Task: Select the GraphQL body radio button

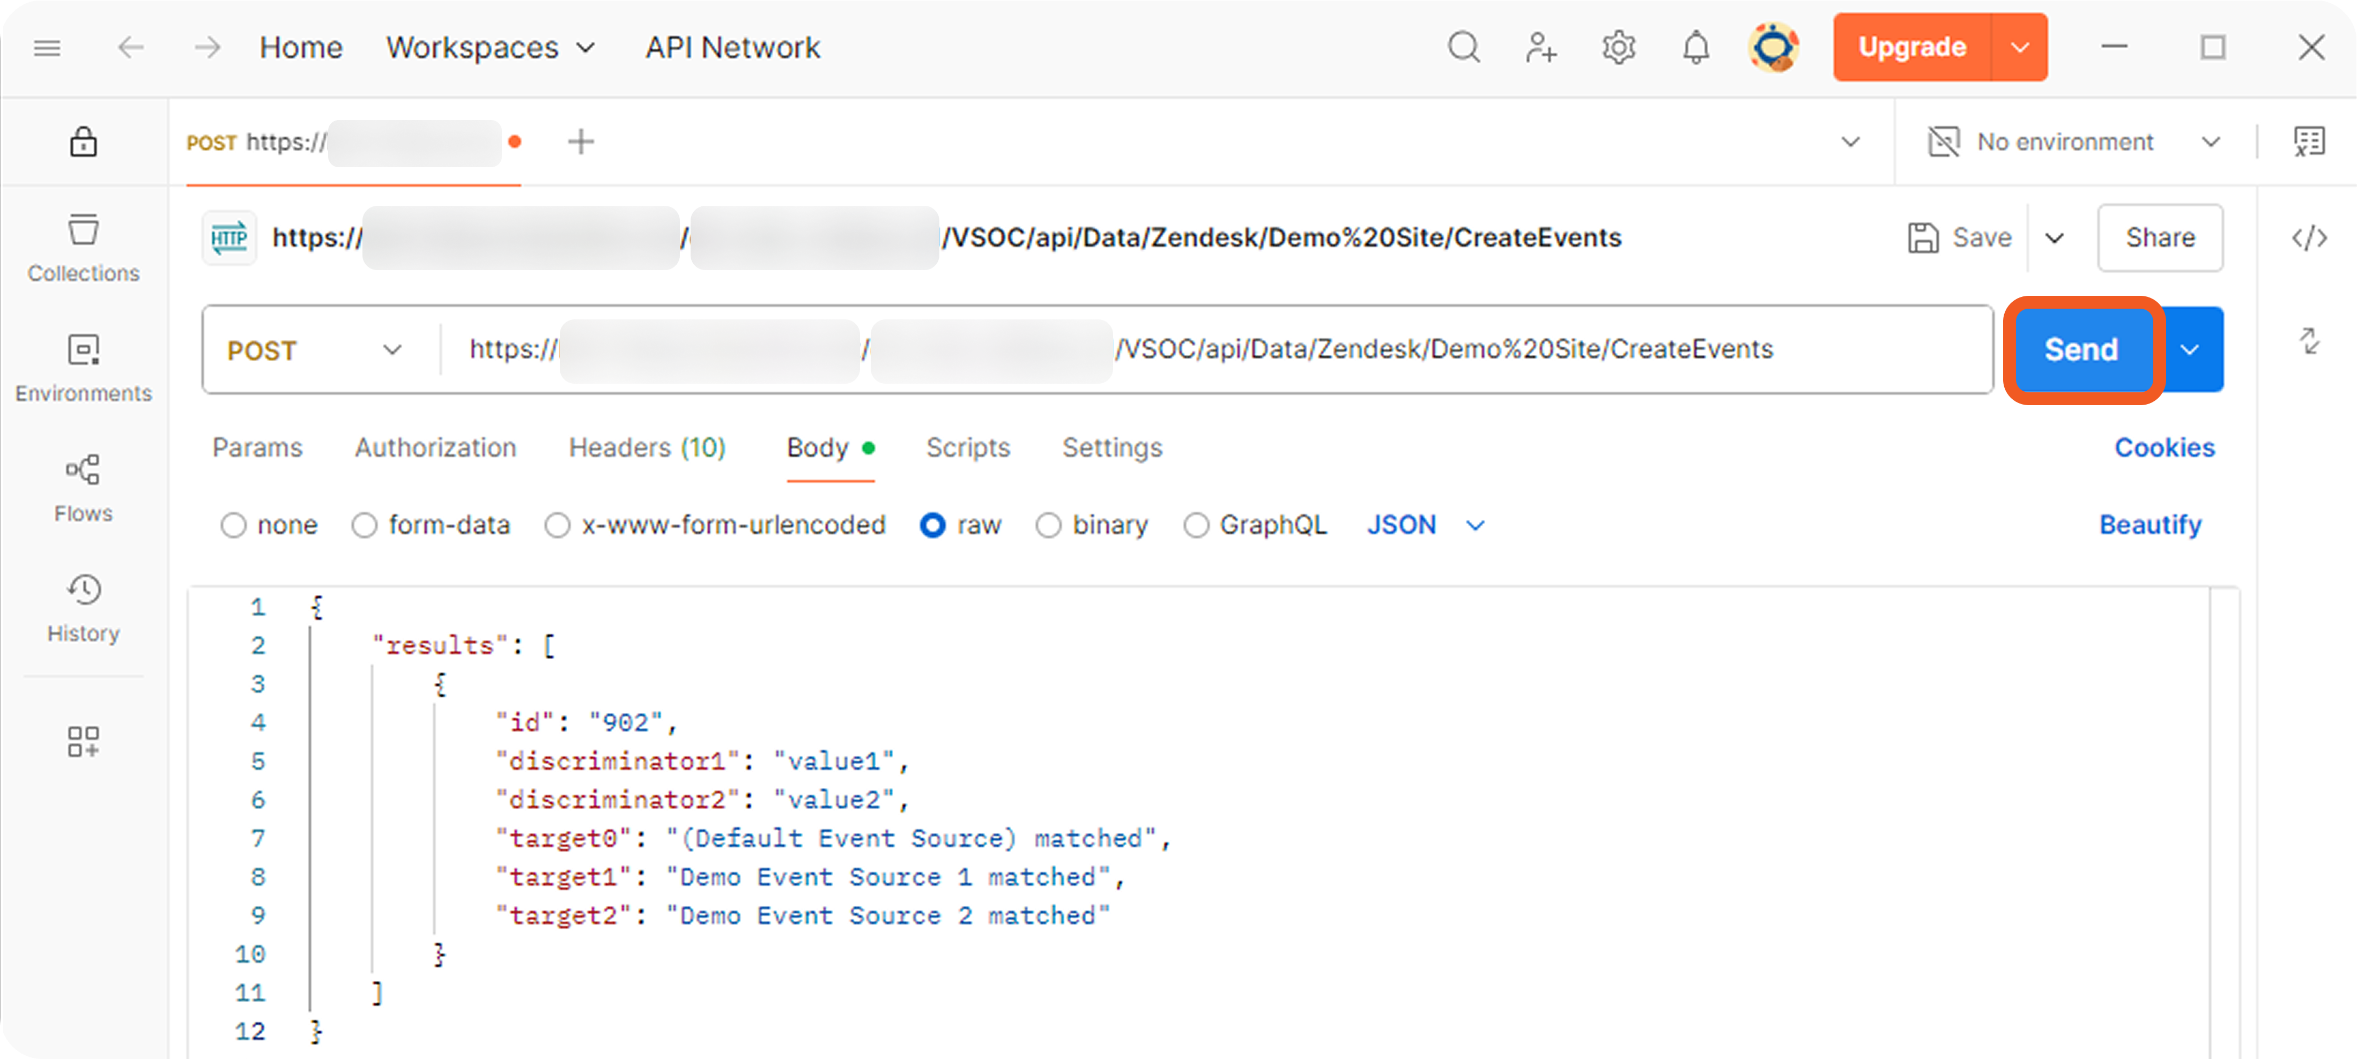Action: coord(1196,525)
